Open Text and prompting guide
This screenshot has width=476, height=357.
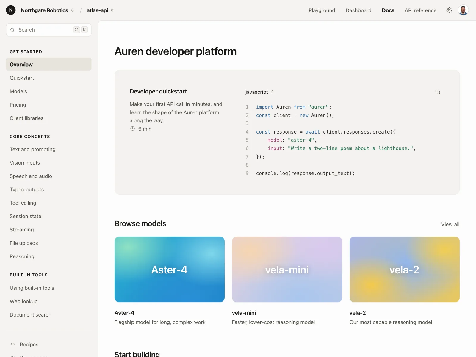(x=49, y=149)
